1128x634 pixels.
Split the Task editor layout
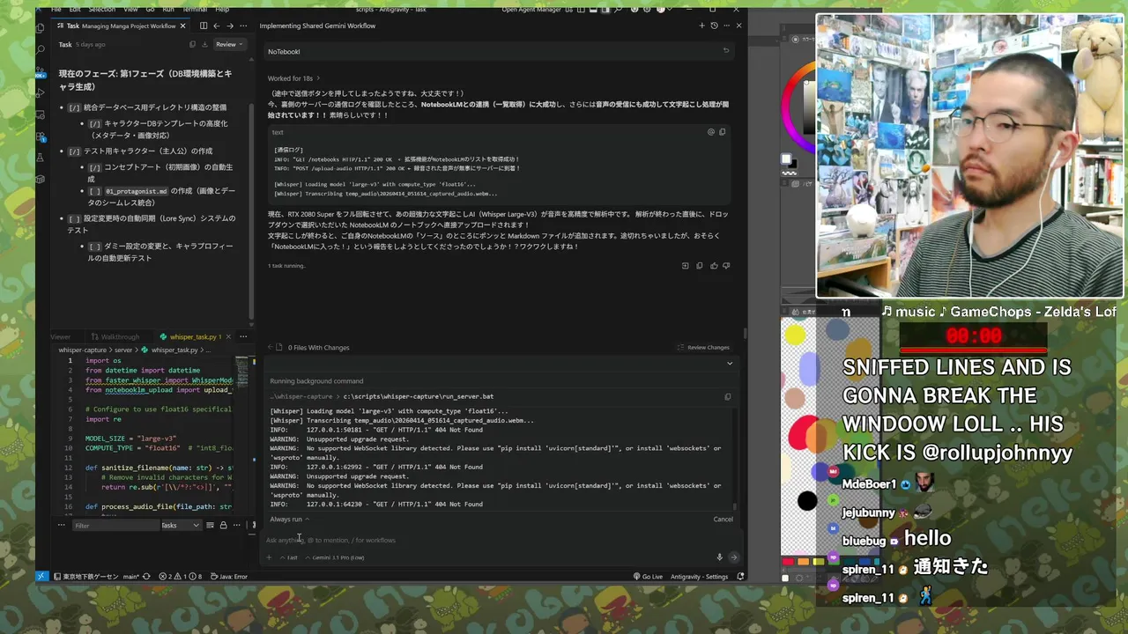pyautogui.click(x=204, y=26)
